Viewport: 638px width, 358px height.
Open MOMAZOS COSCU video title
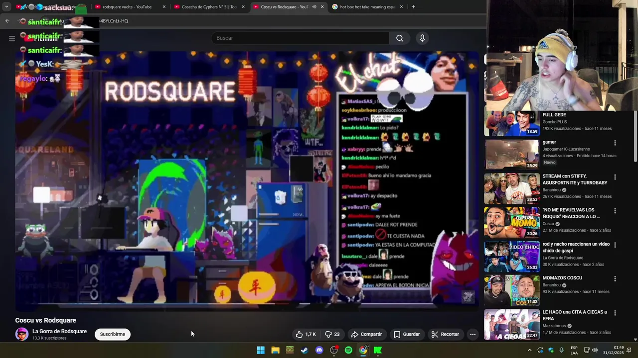[x=562, y=278]
